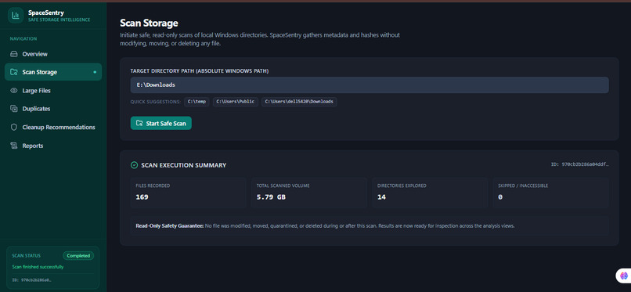This screenshot has height=292, width=631.
Task: Open the Overview navigation item
Action: pyautogui.click(x=53, y=54)
